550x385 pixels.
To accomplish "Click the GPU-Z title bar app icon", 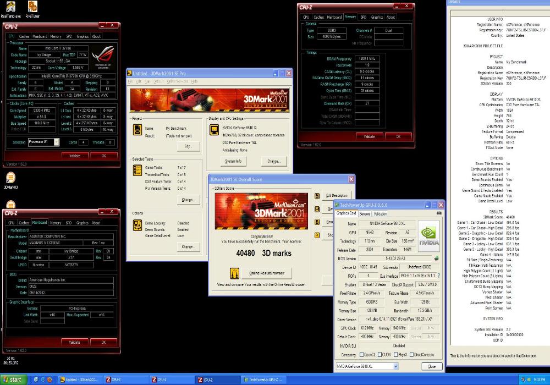I will (x=337, y=205).
